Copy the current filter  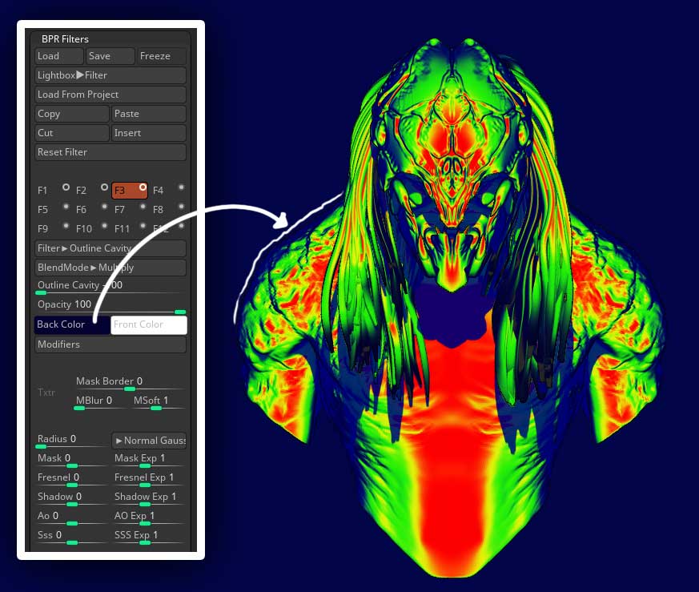click(72, 114)
